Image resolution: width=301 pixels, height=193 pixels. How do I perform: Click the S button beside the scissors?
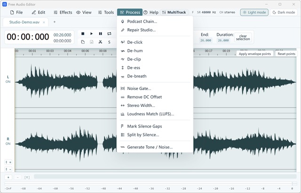[x=109, y=42]
